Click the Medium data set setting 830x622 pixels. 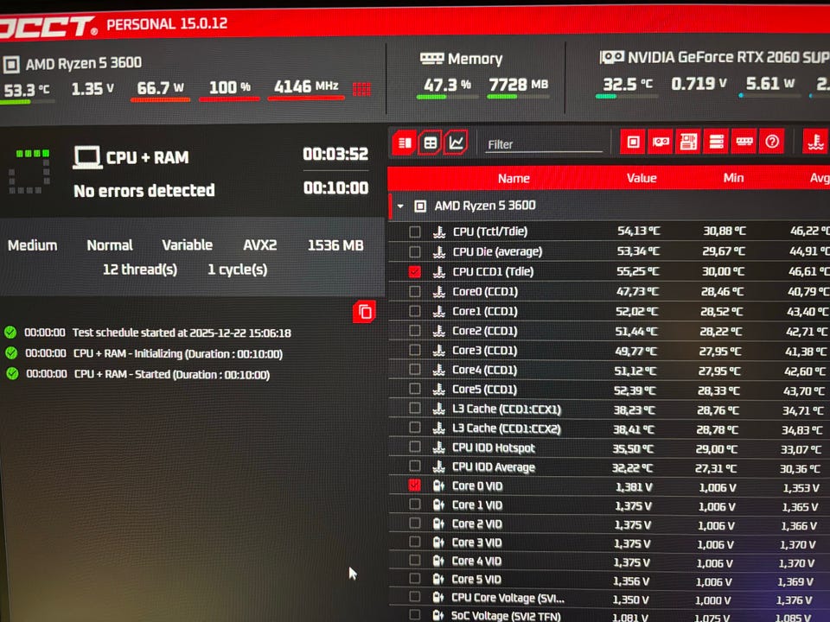[32, 245]
